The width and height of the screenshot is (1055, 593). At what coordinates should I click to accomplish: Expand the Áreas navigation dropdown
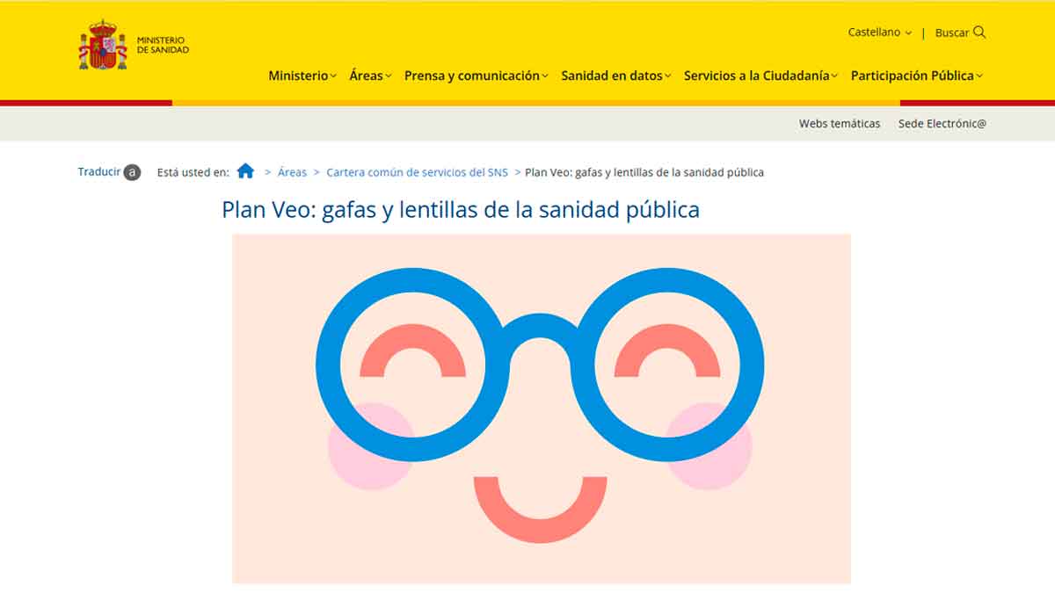click(x=369, y=76)
